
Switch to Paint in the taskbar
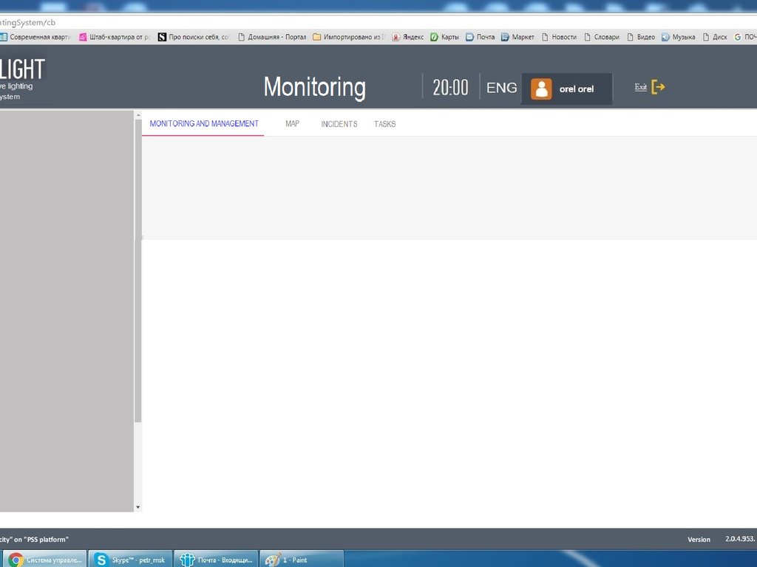[302, 560]
